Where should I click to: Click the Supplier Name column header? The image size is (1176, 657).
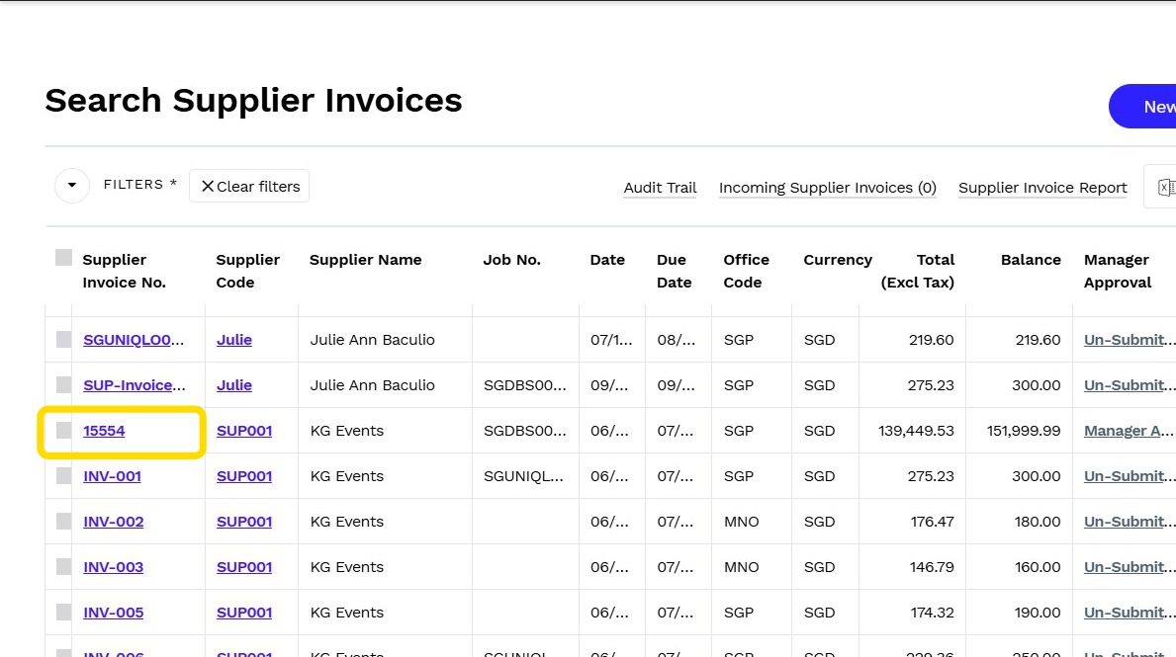click(x=365, y=259)
